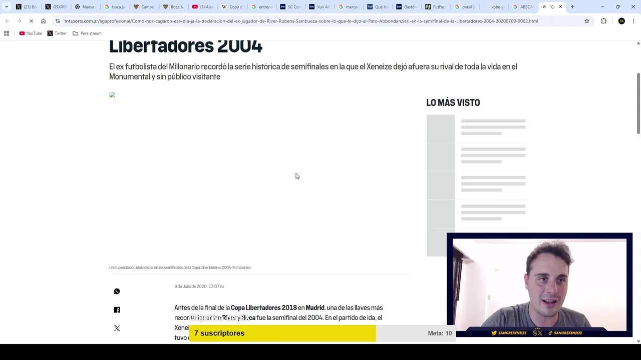
Task: Switch to the 'brasil 2' Google tab
Action: point(465,6)
